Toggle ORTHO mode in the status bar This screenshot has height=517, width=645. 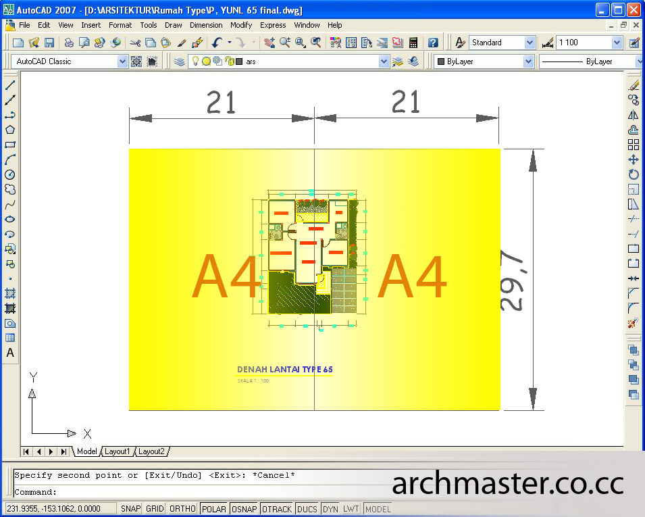[182, 508]
